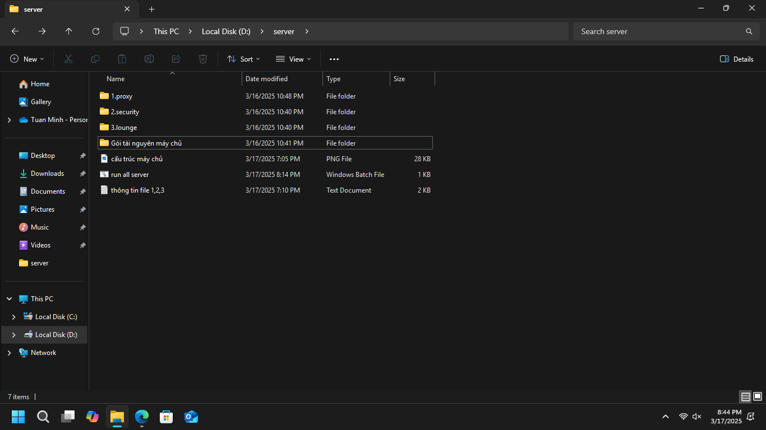Click the Cut scissors icon
This screenshot has width=766, height=430.
(68, 59)
